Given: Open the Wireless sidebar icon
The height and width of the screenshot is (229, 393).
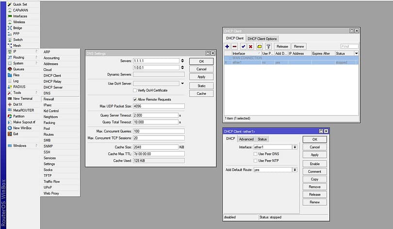Looking at the screenshot, I should (x=10, y=22).
